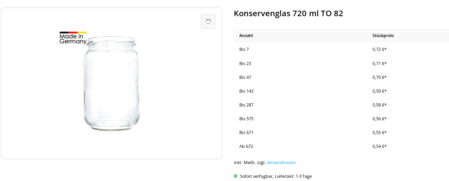Click the Made in Germany flag badge
The width and height of the screenshot is (449, 181).
[73, 38]
